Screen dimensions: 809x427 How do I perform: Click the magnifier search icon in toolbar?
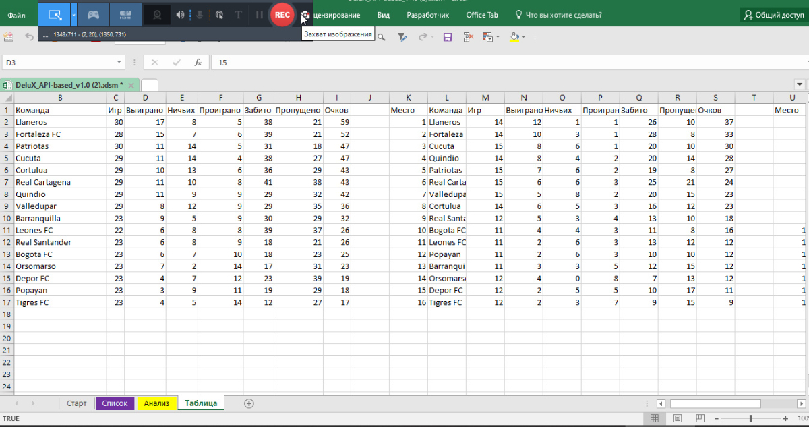tap(382, 37)
